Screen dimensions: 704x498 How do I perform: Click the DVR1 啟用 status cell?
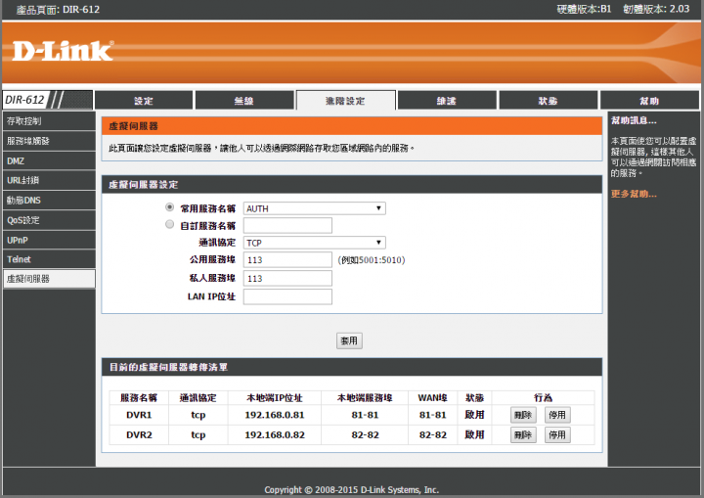(474, 415)
